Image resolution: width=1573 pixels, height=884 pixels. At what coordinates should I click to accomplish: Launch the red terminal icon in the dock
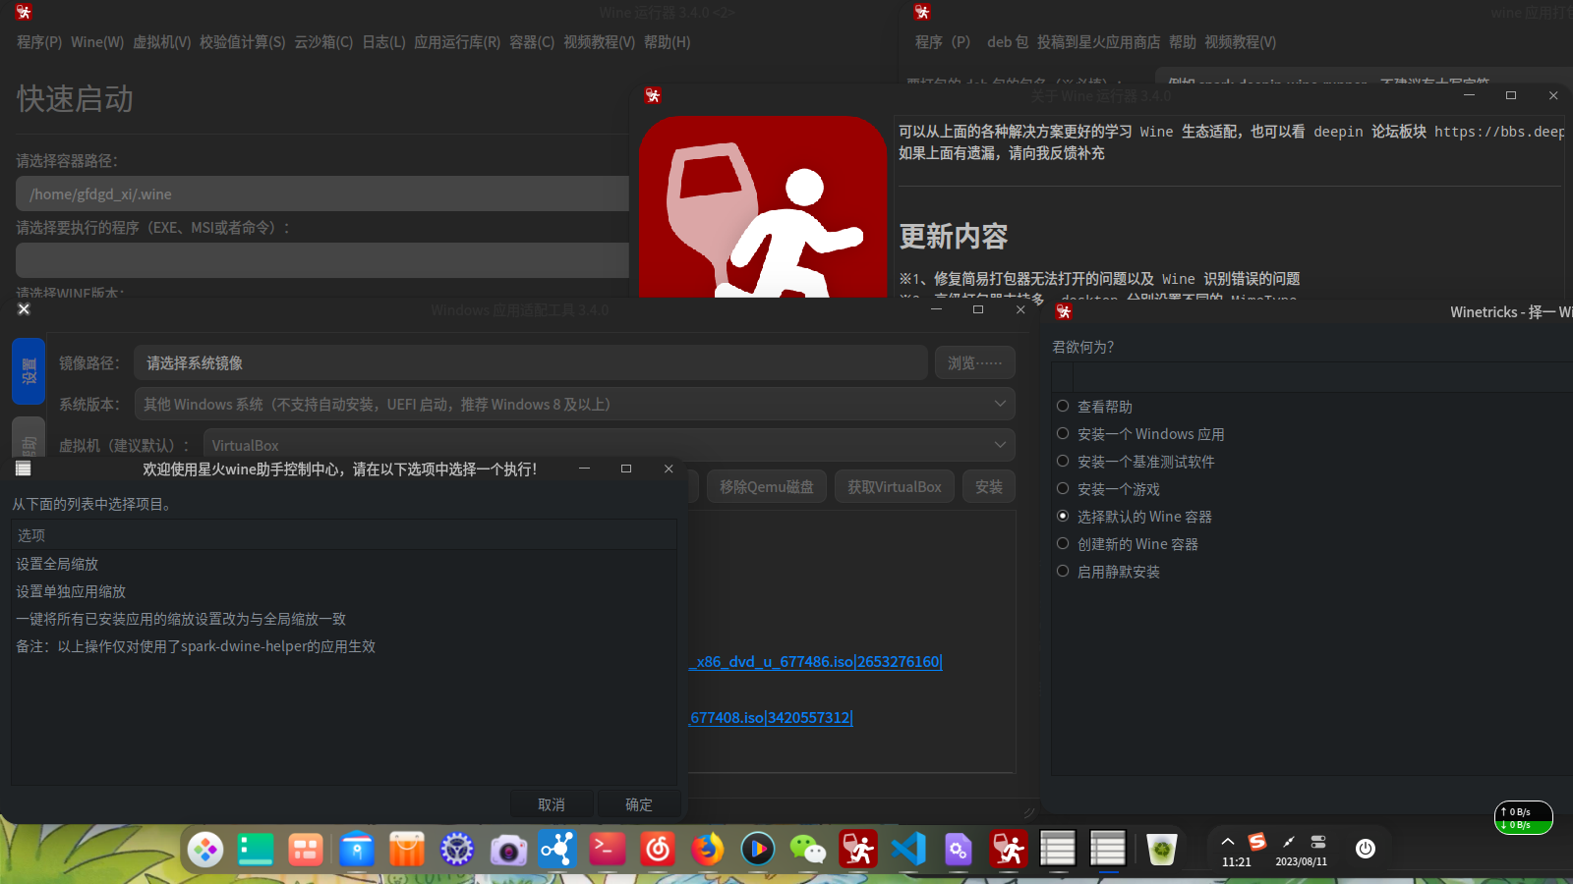(x=608, y=850)
